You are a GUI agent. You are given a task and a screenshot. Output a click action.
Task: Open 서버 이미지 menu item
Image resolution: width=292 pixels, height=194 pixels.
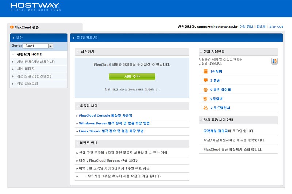pos(26,69)
